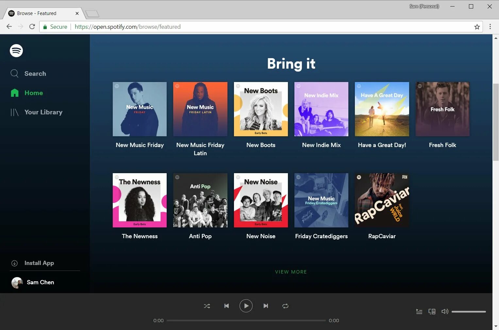Click the page vertical scrollbar thumb
The width and height of the screenshot is (499, 330).
click(496, 122)
